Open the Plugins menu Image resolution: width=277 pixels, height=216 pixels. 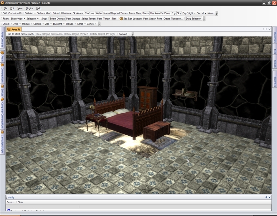pos(29,8)
